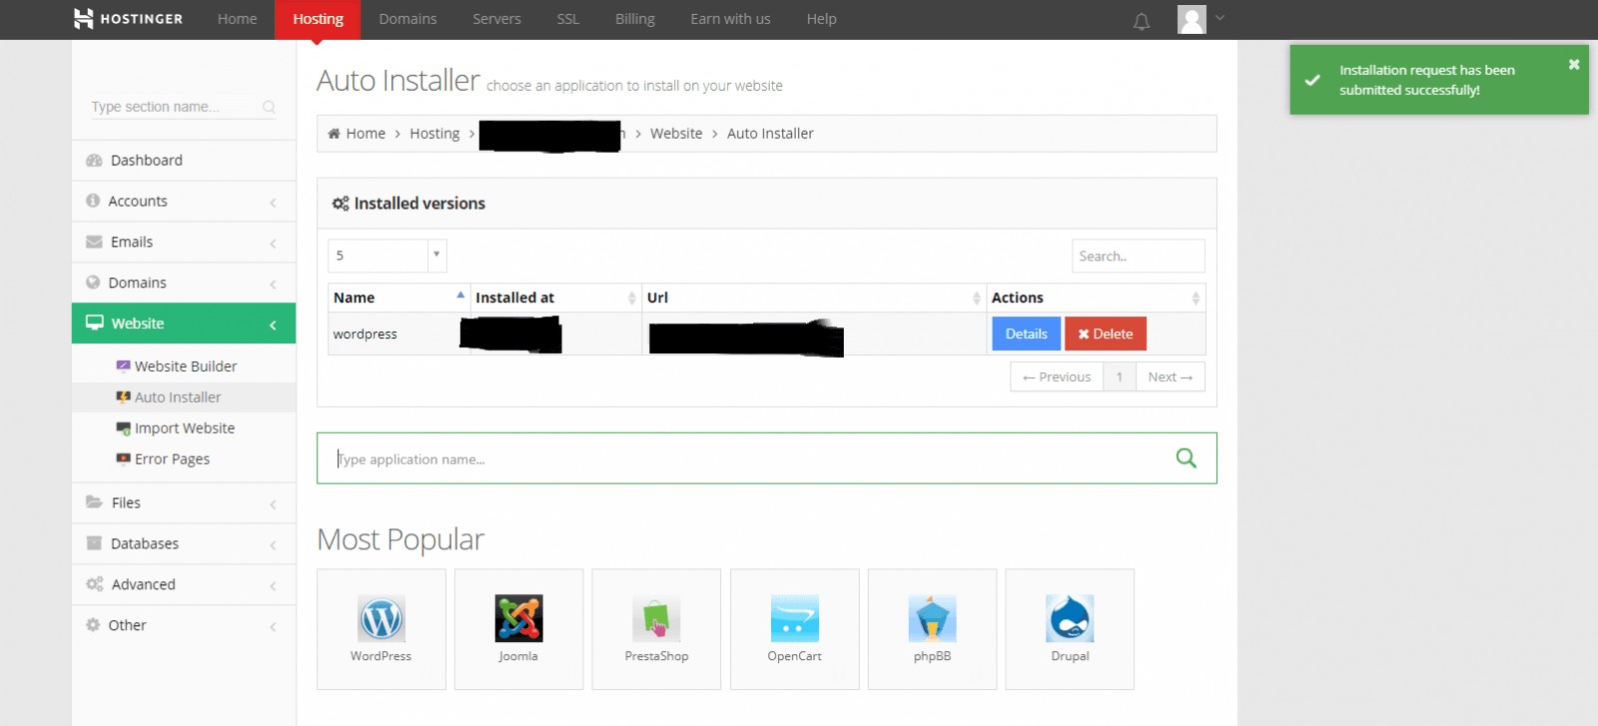Image resolution: width=1598 pixels, height=726 pixels.
Task: Sort table by Installed at column
Action: 555,298
